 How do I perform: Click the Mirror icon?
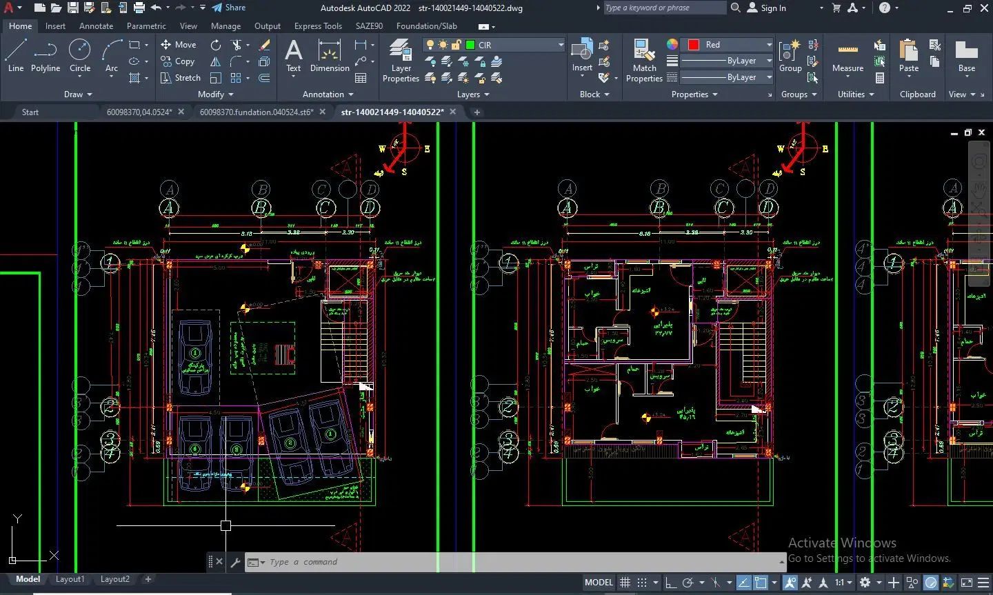click(x=216, y=61)
